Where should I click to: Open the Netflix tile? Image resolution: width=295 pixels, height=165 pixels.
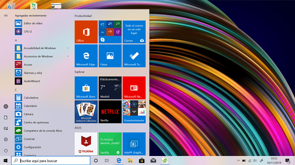[110, 112]
